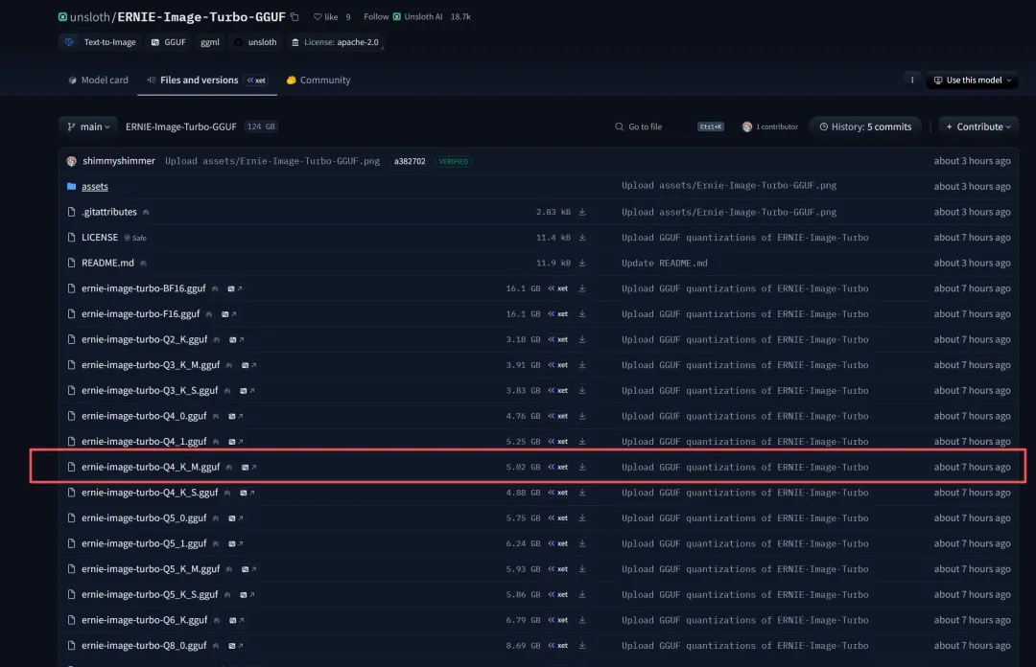Copy the model name using copy icon
This screenshot has height=667, width=1036.
pos(294,16)
